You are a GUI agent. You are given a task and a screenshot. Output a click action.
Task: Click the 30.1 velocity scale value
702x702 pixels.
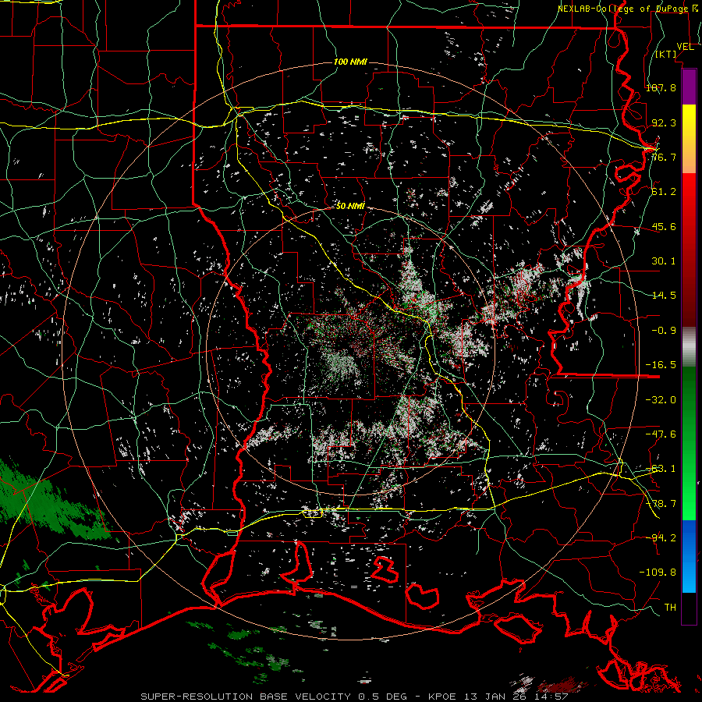[x=664, y=261]
